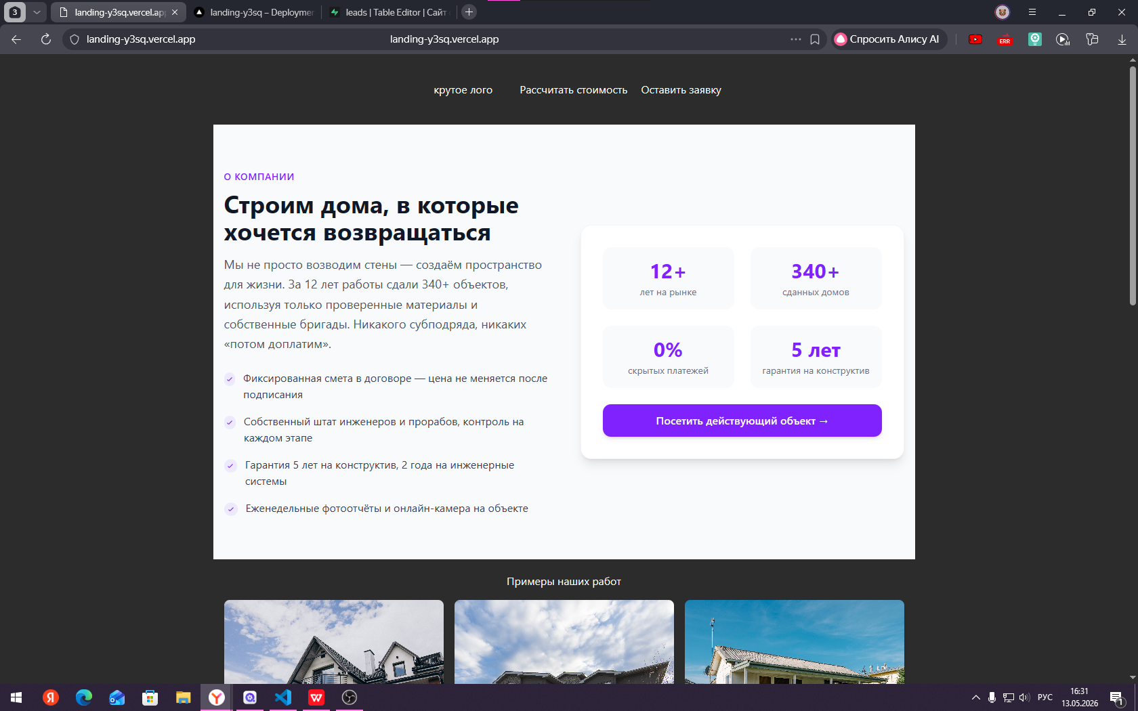Select the 12+ лет на рынке card
1138x711 pixels.
coord(669,278)
